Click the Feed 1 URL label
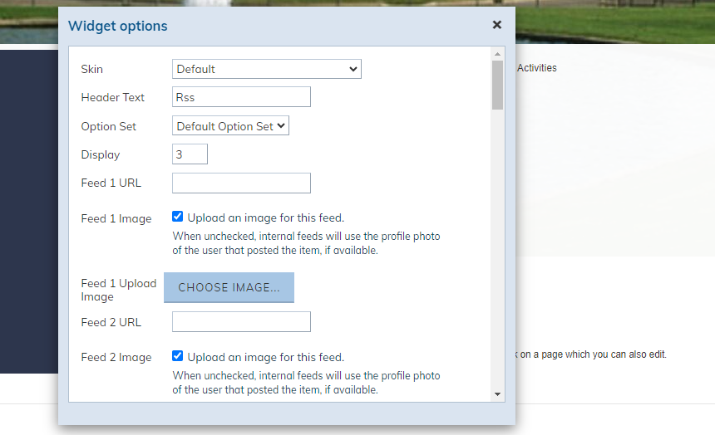This screenshot has width=715, height=435. 111,183
